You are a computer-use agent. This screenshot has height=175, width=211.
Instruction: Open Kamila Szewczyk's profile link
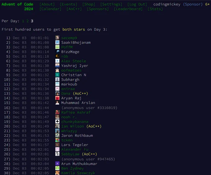point(78,173)
